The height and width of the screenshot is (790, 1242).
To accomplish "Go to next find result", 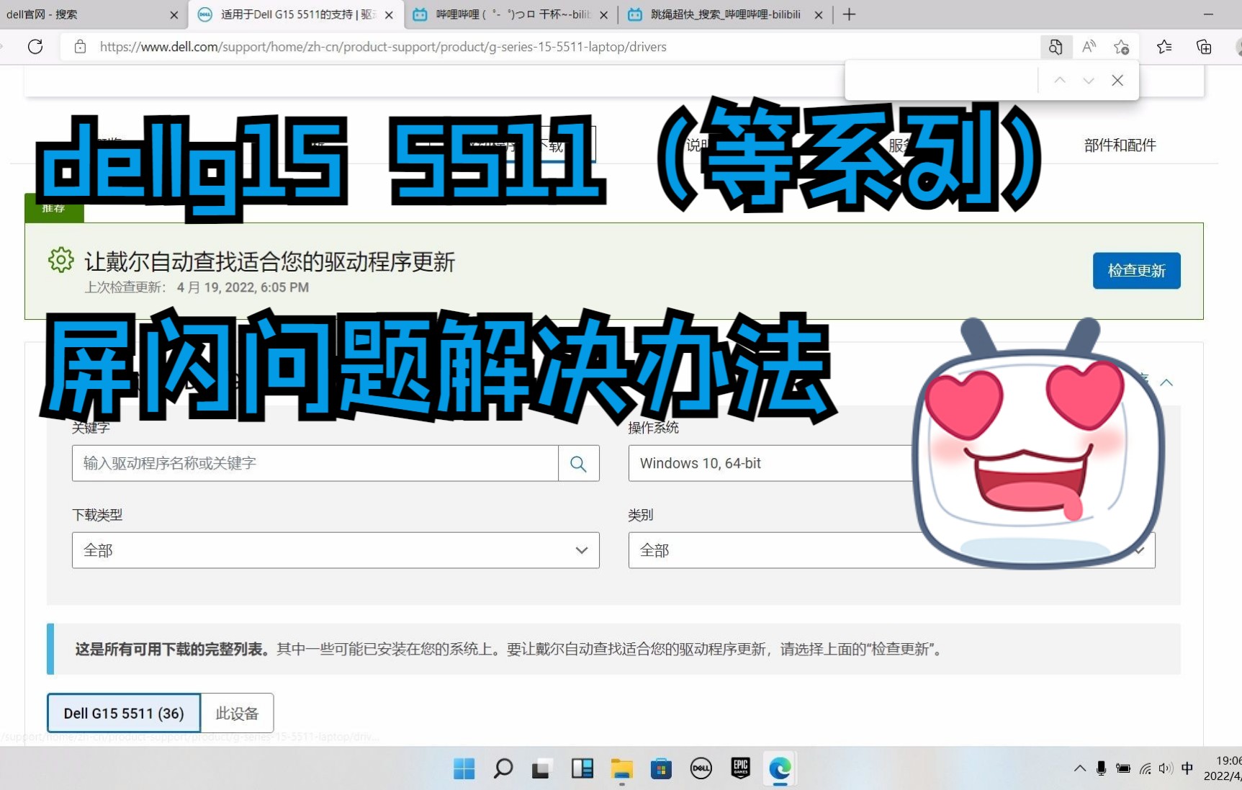I will click(x=1089, y=80).
